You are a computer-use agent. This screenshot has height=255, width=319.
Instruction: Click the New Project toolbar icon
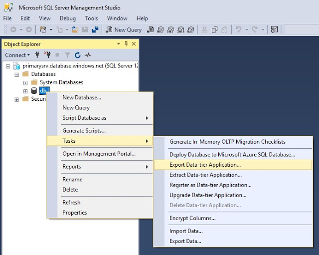(43, 30)
